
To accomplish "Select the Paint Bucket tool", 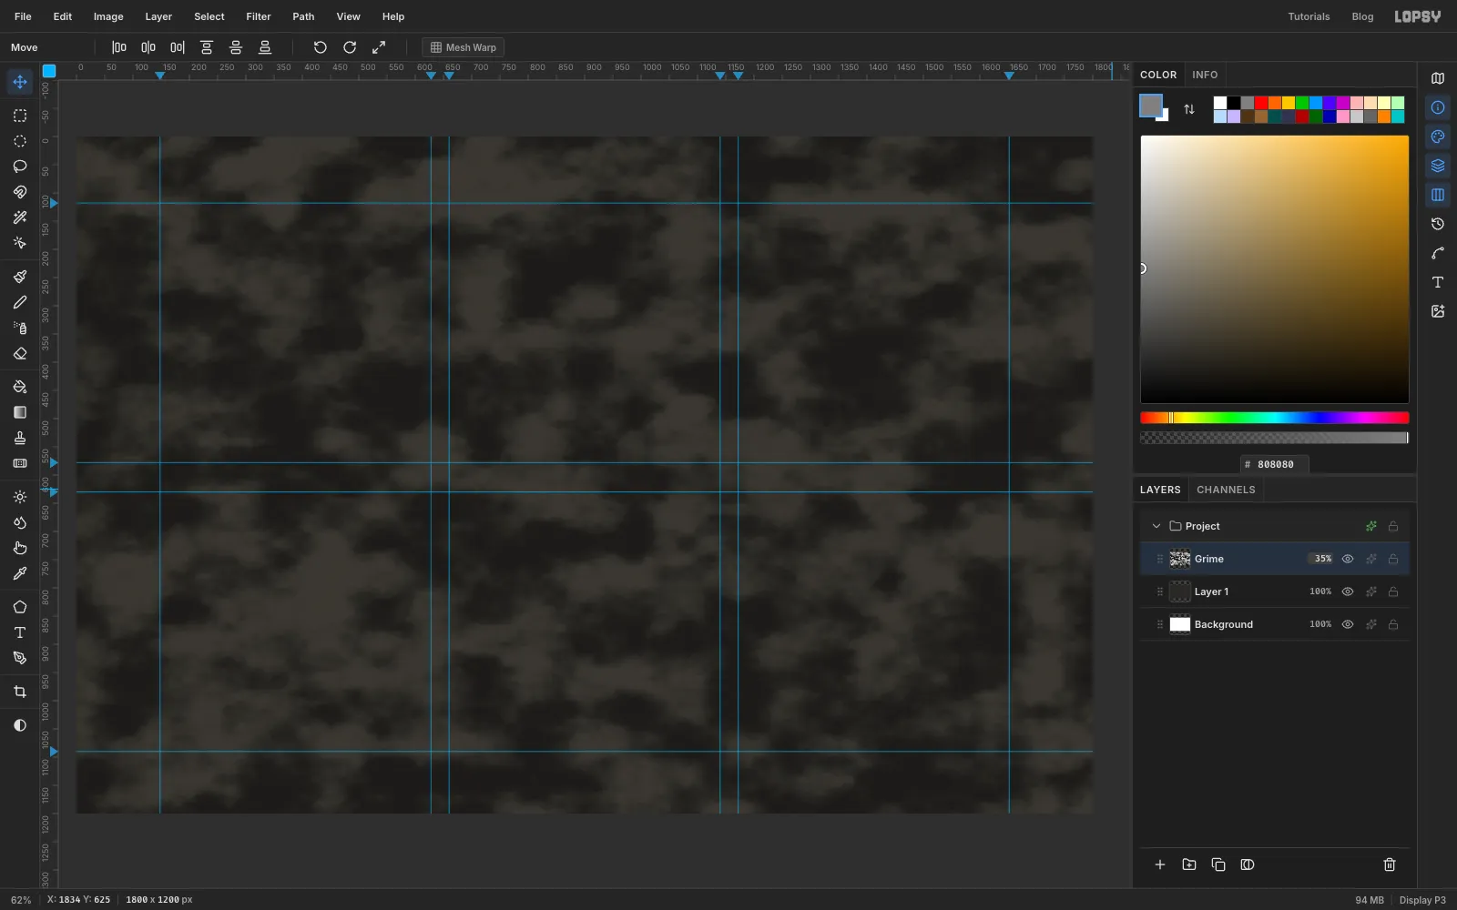I will (x=20, y=387).
